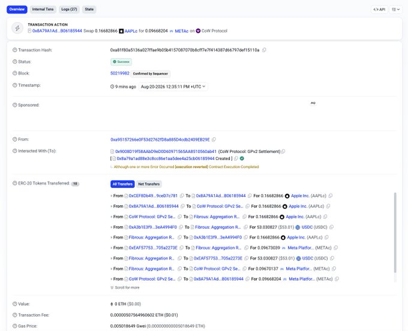Image resolution: width=408 pixels, height=331 pixels.
Task: Open the Internal Txns tab
Action: [x=43, y=10]
